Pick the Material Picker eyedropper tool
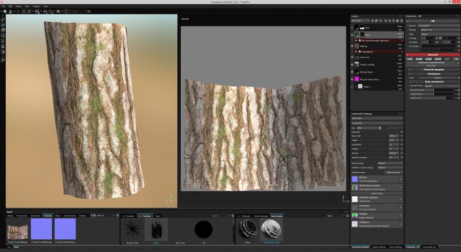This screenshot has height=252, width=461. [x=3, y=60]
